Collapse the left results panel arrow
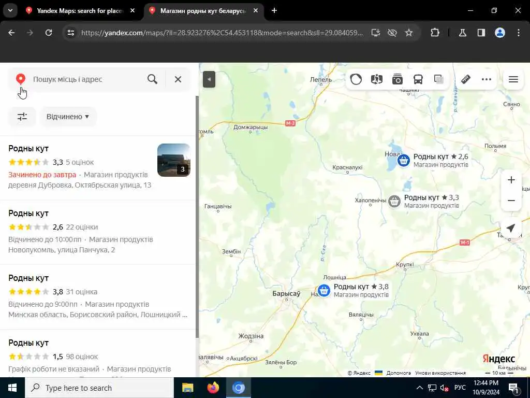 [x=209, y=79]
